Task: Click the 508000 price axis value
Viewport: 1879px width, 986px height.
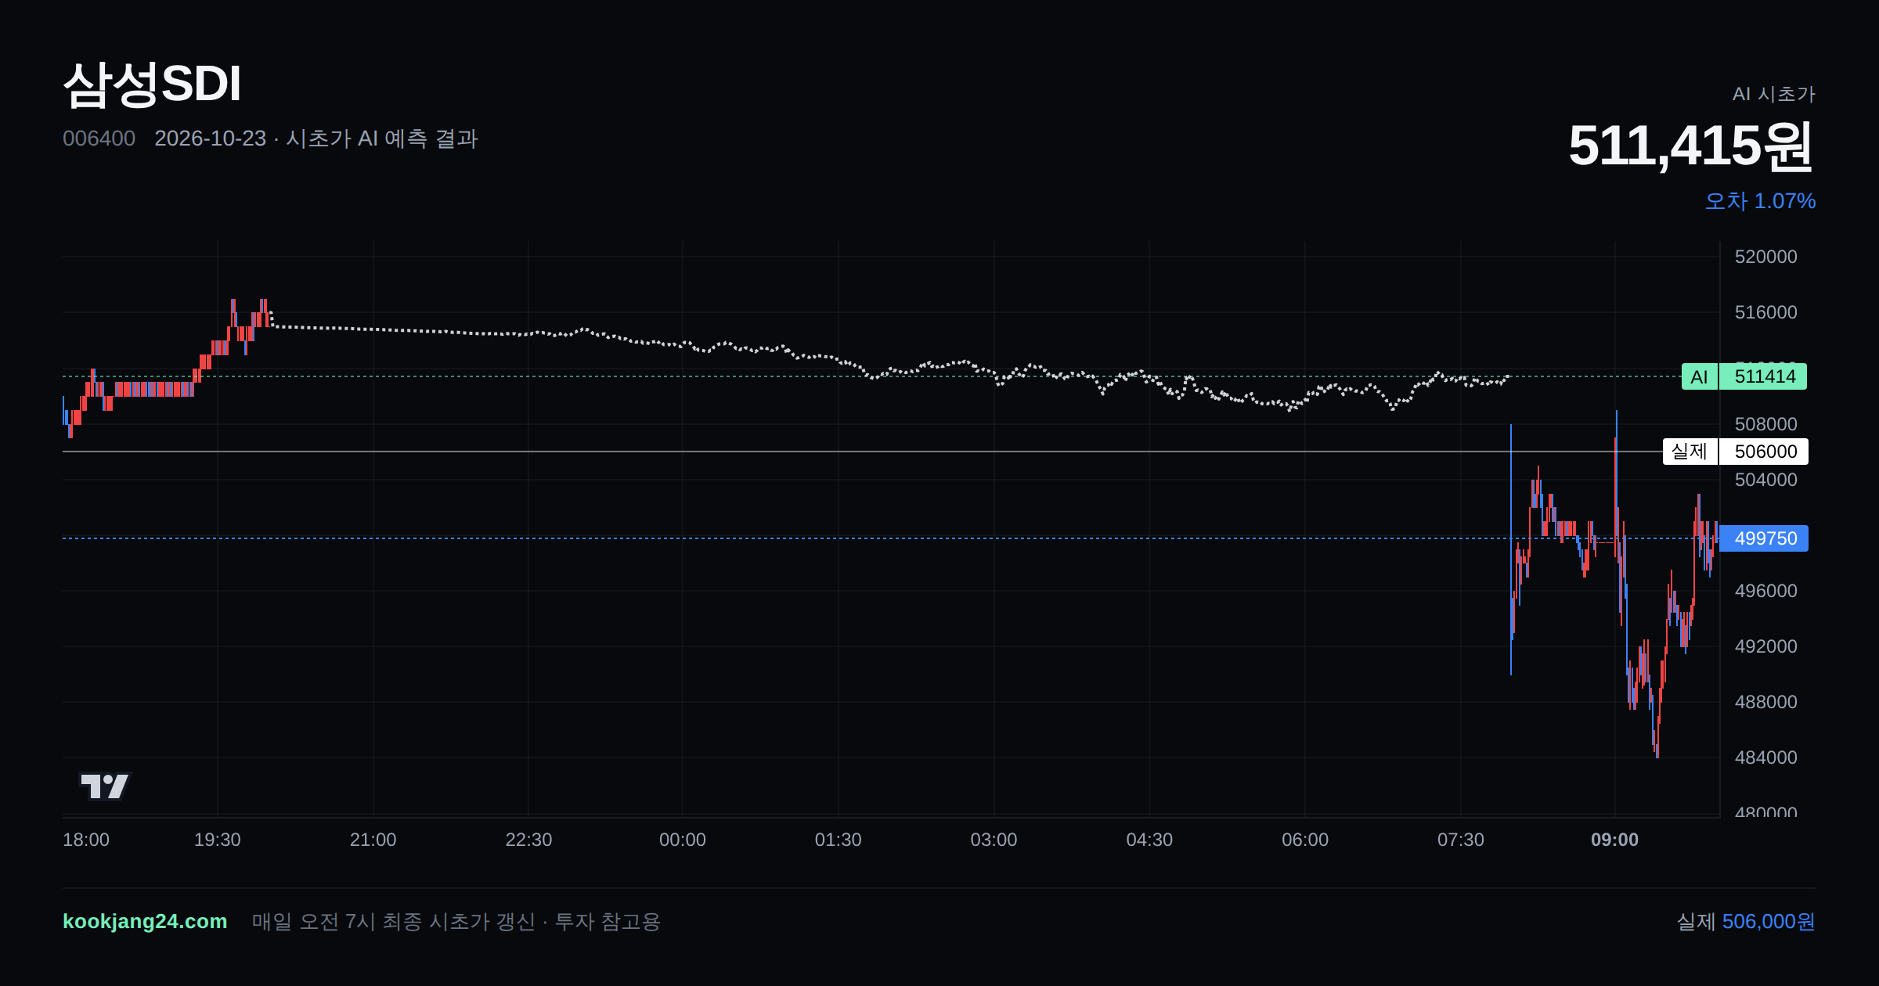Action: pos(1765,424)
